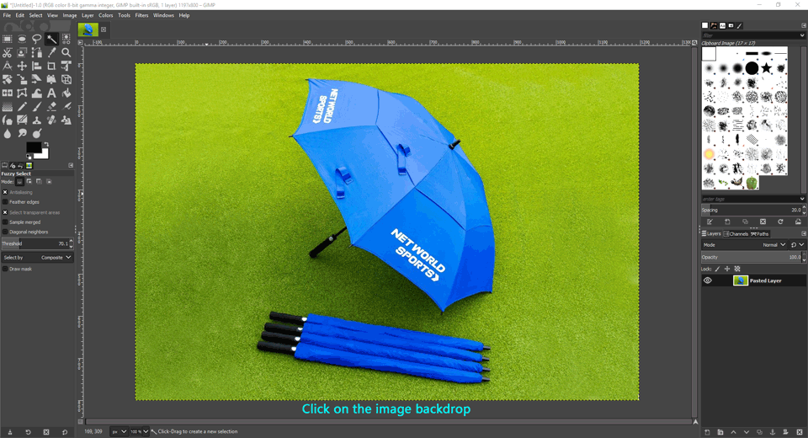This screenshot has height=438, width=808.
Task: Click the Pasted Layer thumbnail
Action: [x=741, y=280]
